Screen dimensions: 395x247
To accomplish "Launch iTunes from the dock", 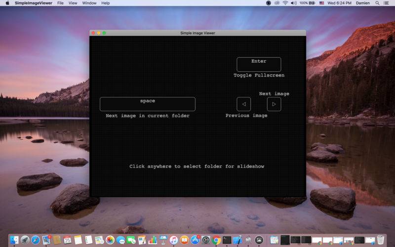I will [174, 240].
